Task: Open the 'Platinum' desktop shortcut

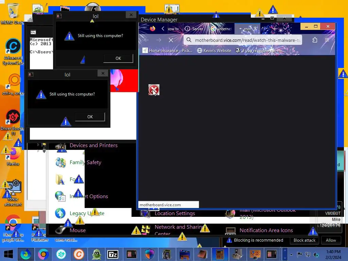Action: pos(39,230)
